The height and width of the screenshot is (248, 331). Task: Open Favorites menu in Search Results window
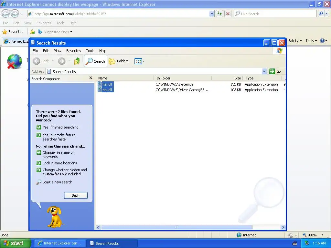tap(73, 51)
